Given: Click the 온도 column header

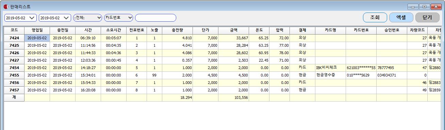Looking at the screenshot, I should [259, 30].
